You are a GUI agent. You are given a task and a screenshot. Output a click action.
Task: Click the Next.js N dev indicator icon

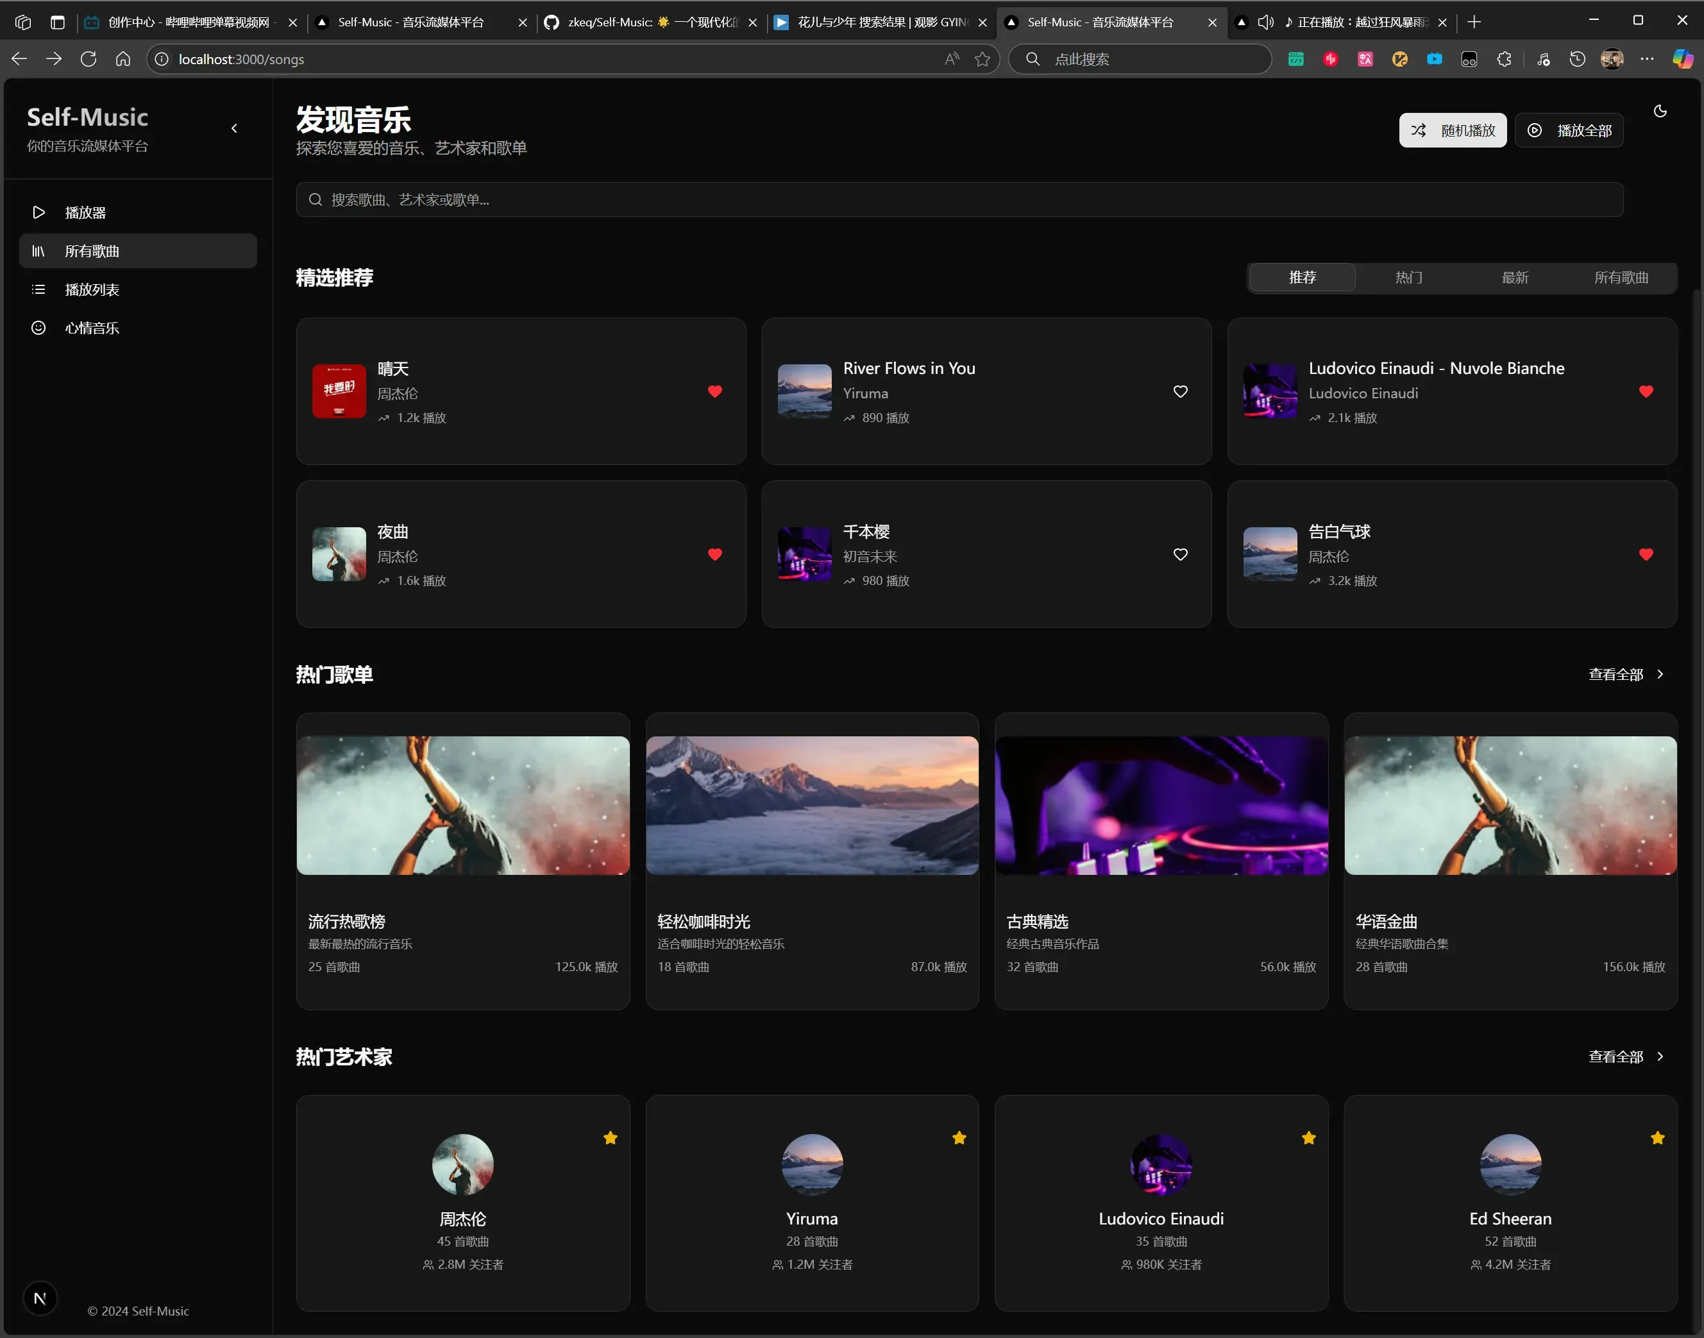[x=40, y=1298]
